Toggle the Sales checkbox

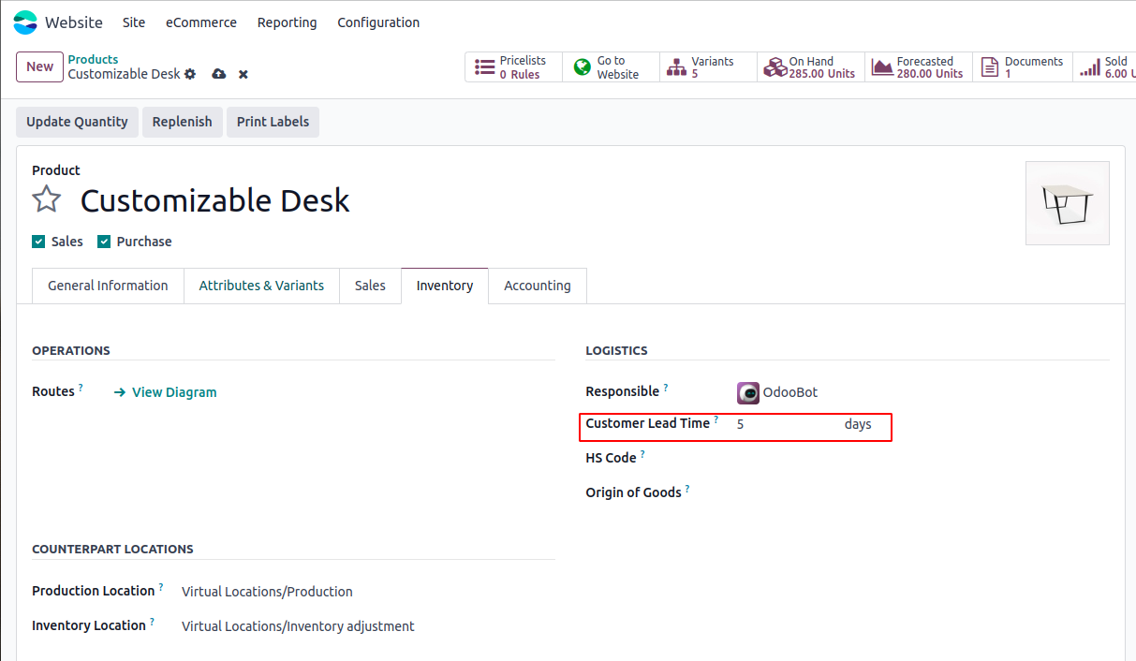point(39,242)
